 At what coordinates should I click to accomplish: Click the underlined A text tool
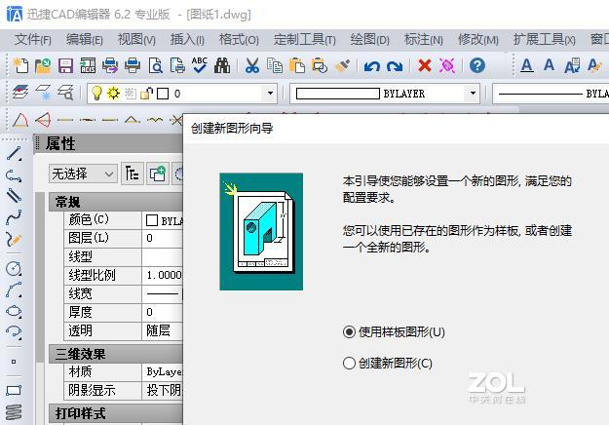coord(526,65)
